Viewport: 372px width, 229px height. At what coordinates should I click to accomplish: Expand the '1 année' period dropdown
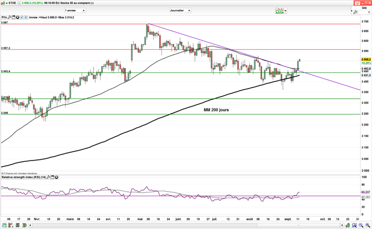75,10
